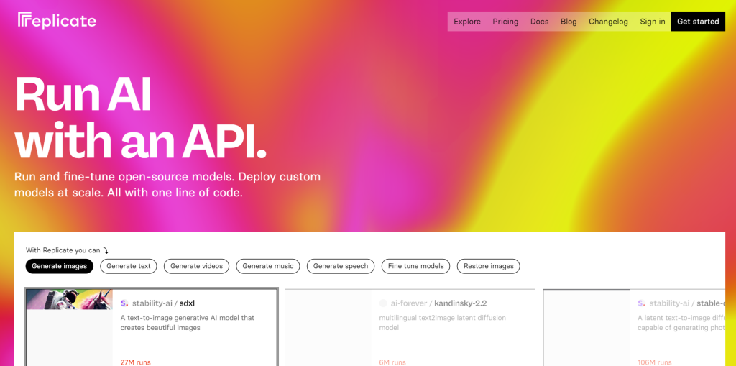Open the sdxl model thumbnail image
Viewport: 736px width, 366px height.
coord(70,299)
